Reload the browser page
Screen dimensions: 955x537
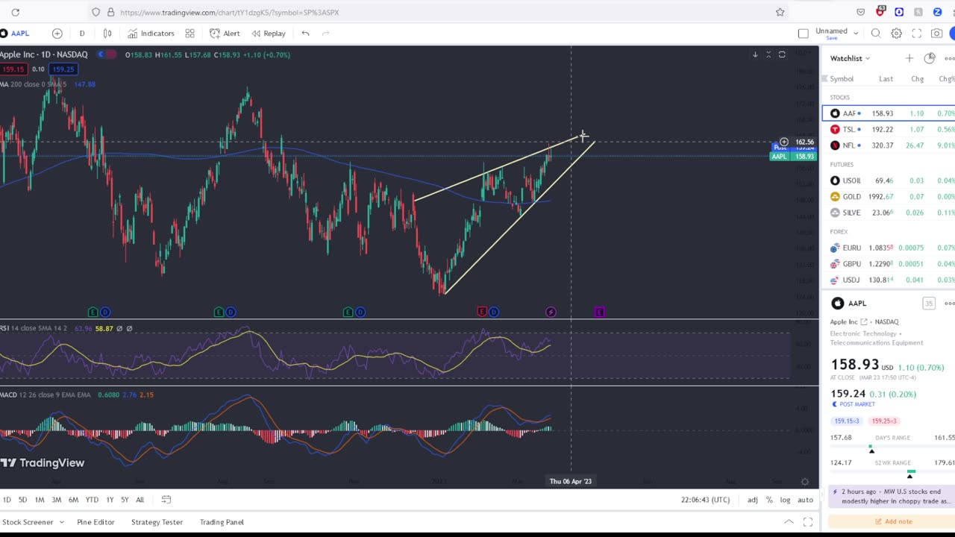click(15, 12)
